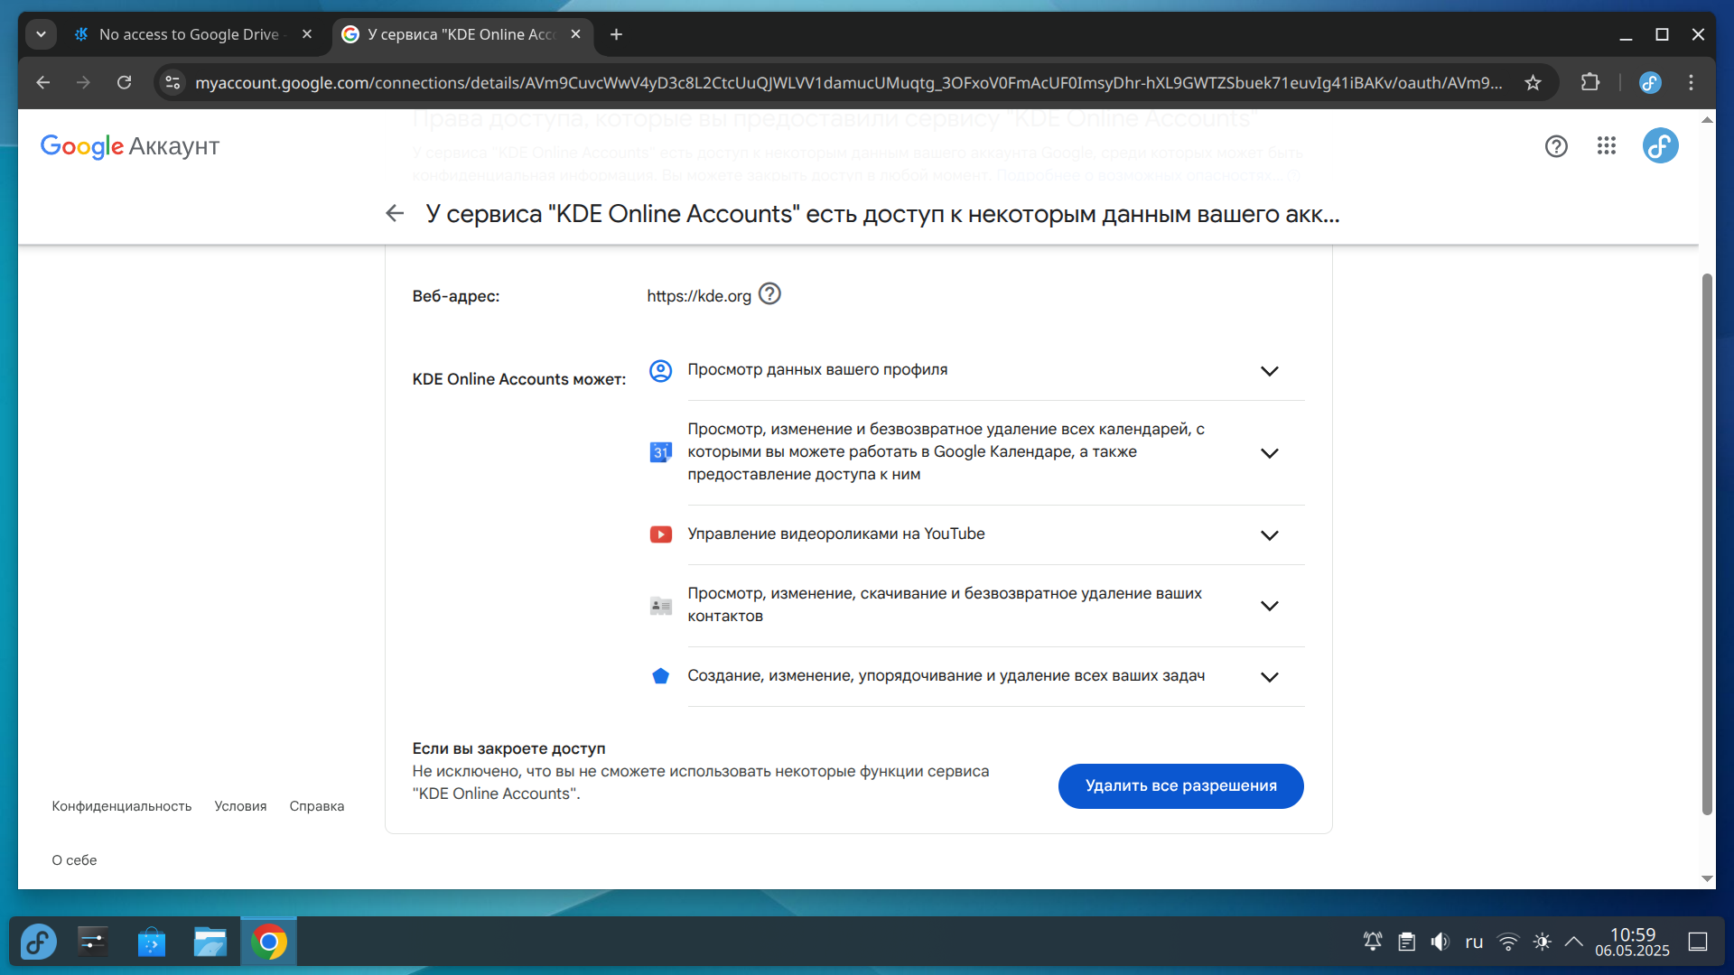Screen dimensions: 1734x975
Task: Close the No access to Google Drive tab
Action: click(307, 34)
